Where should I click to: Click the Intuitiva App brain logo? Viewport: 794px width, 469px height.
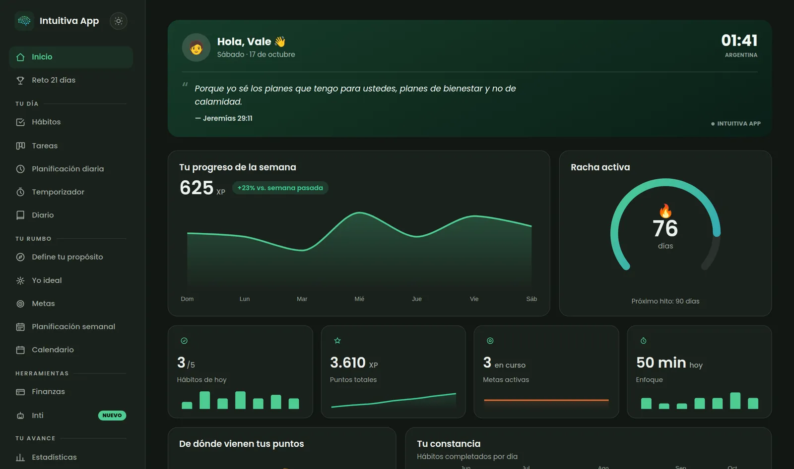(24, 21)
